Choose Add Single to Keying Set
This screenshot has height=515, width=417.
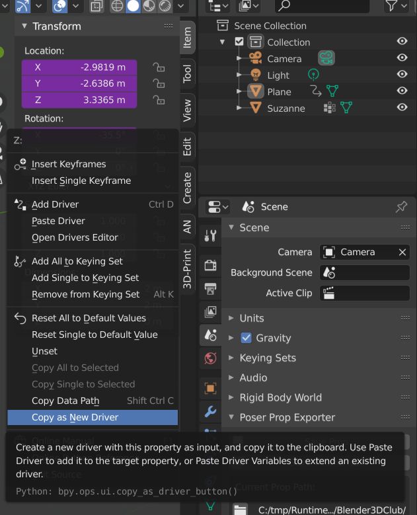pyautogui.click(x=93, y=278)
